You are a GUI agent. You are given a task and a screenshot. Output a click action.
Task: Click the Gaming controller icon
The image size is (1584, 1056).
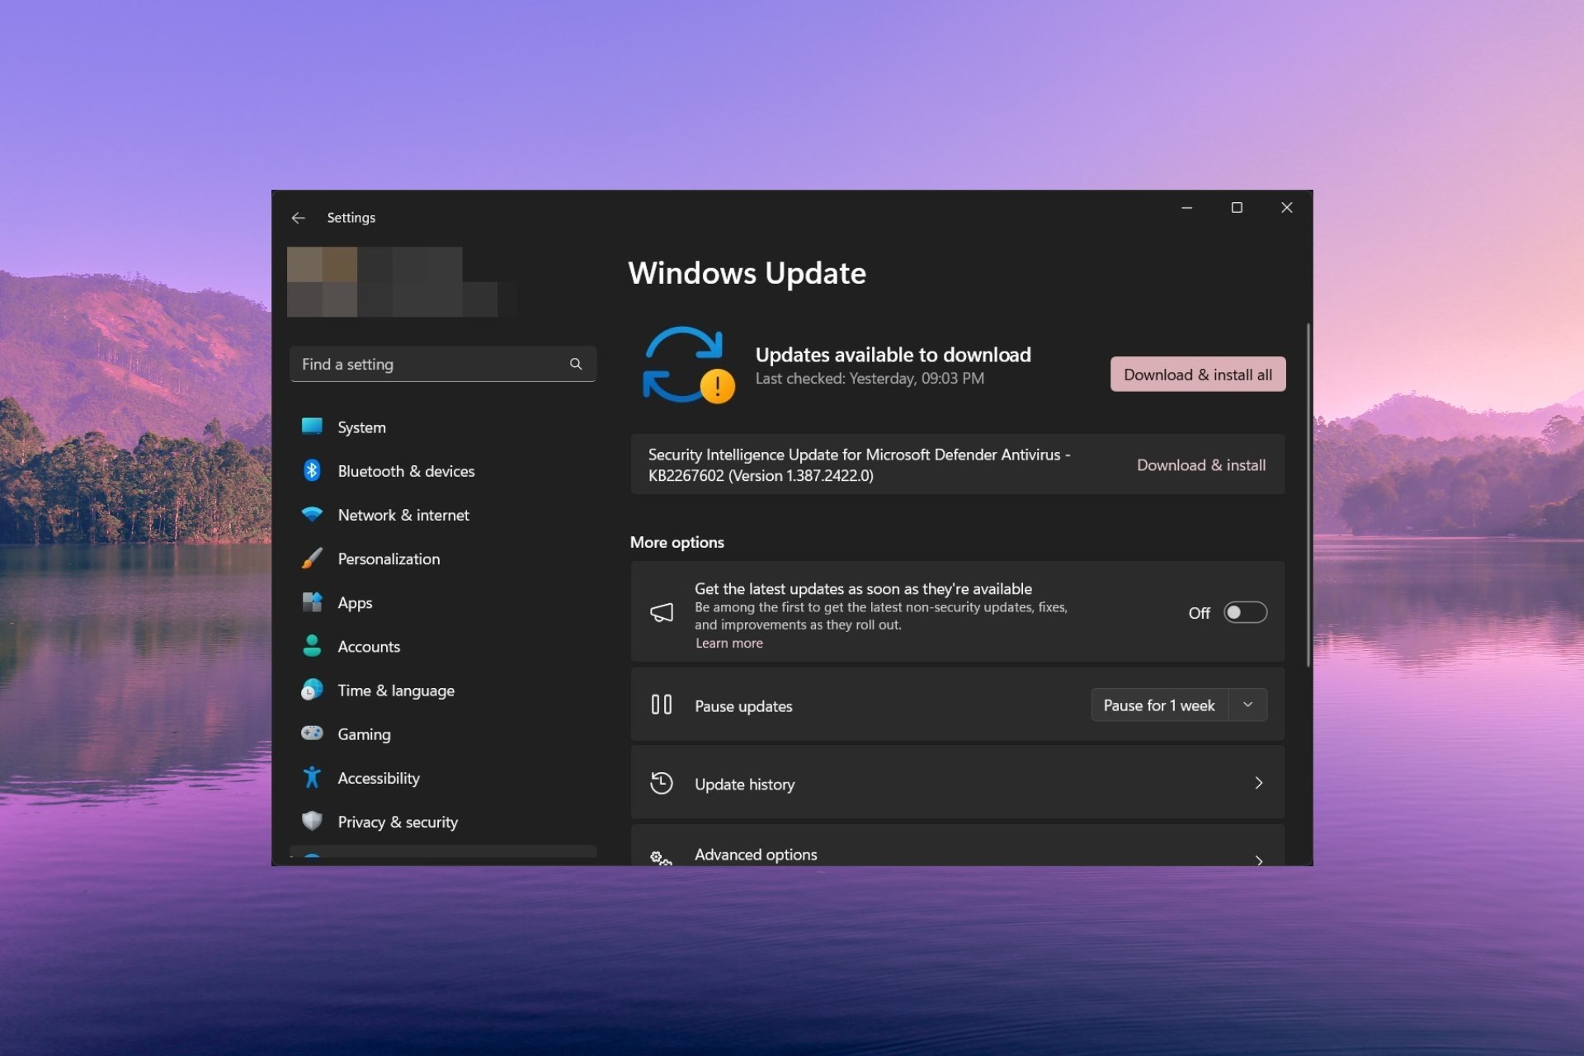(x=312, y=733)
